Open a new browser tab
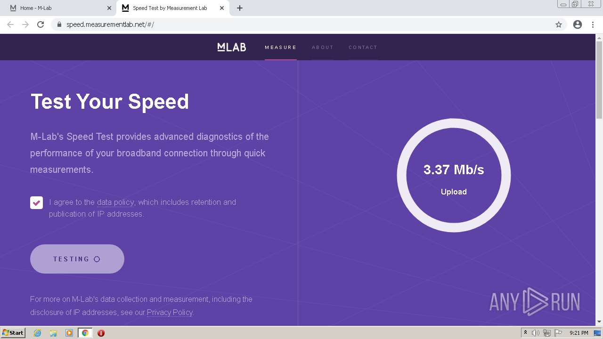 point(240,8)
